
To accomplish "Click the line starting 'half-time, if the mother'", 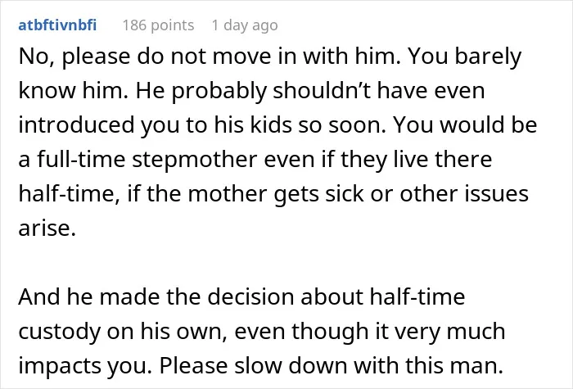I will pyautogui.click(x=273, y=194).
